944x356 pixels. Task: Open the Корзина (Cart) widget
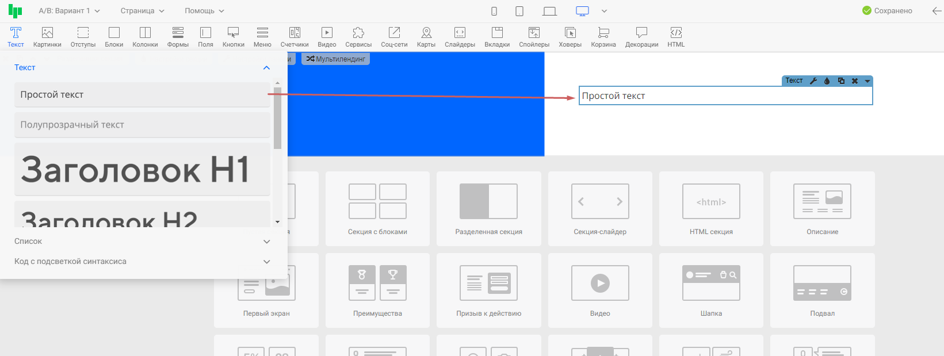coord(603,37)
